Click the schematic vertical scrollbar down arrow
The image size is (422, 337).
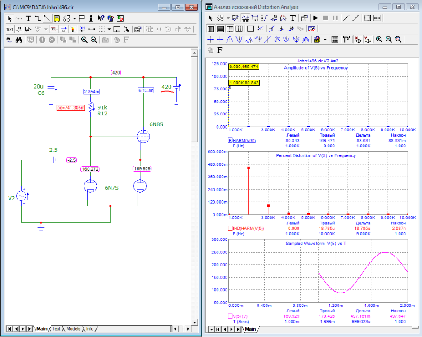[x=195, y=321]
